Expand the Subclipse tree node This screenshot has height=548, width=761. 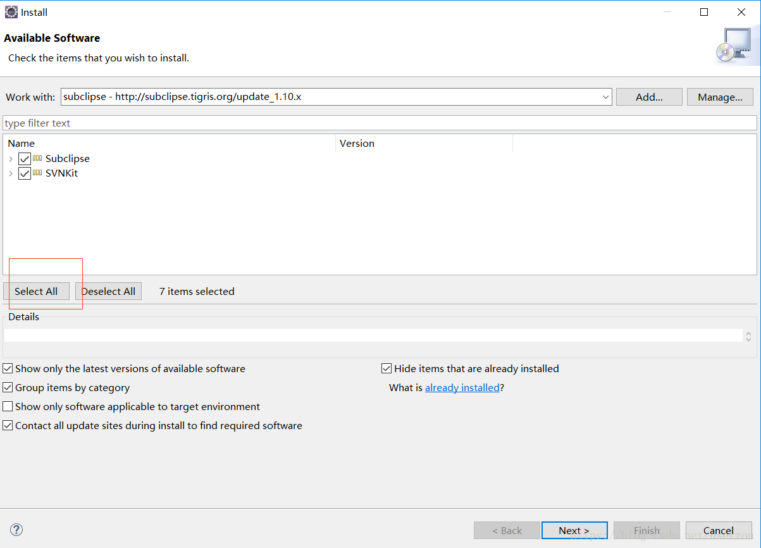point(11,159)
